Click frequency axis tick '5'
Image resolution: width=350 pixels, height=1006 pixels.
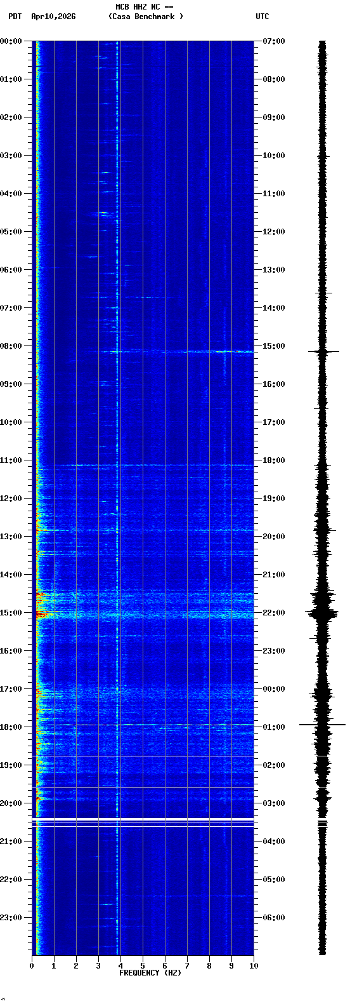pos(143,966)
